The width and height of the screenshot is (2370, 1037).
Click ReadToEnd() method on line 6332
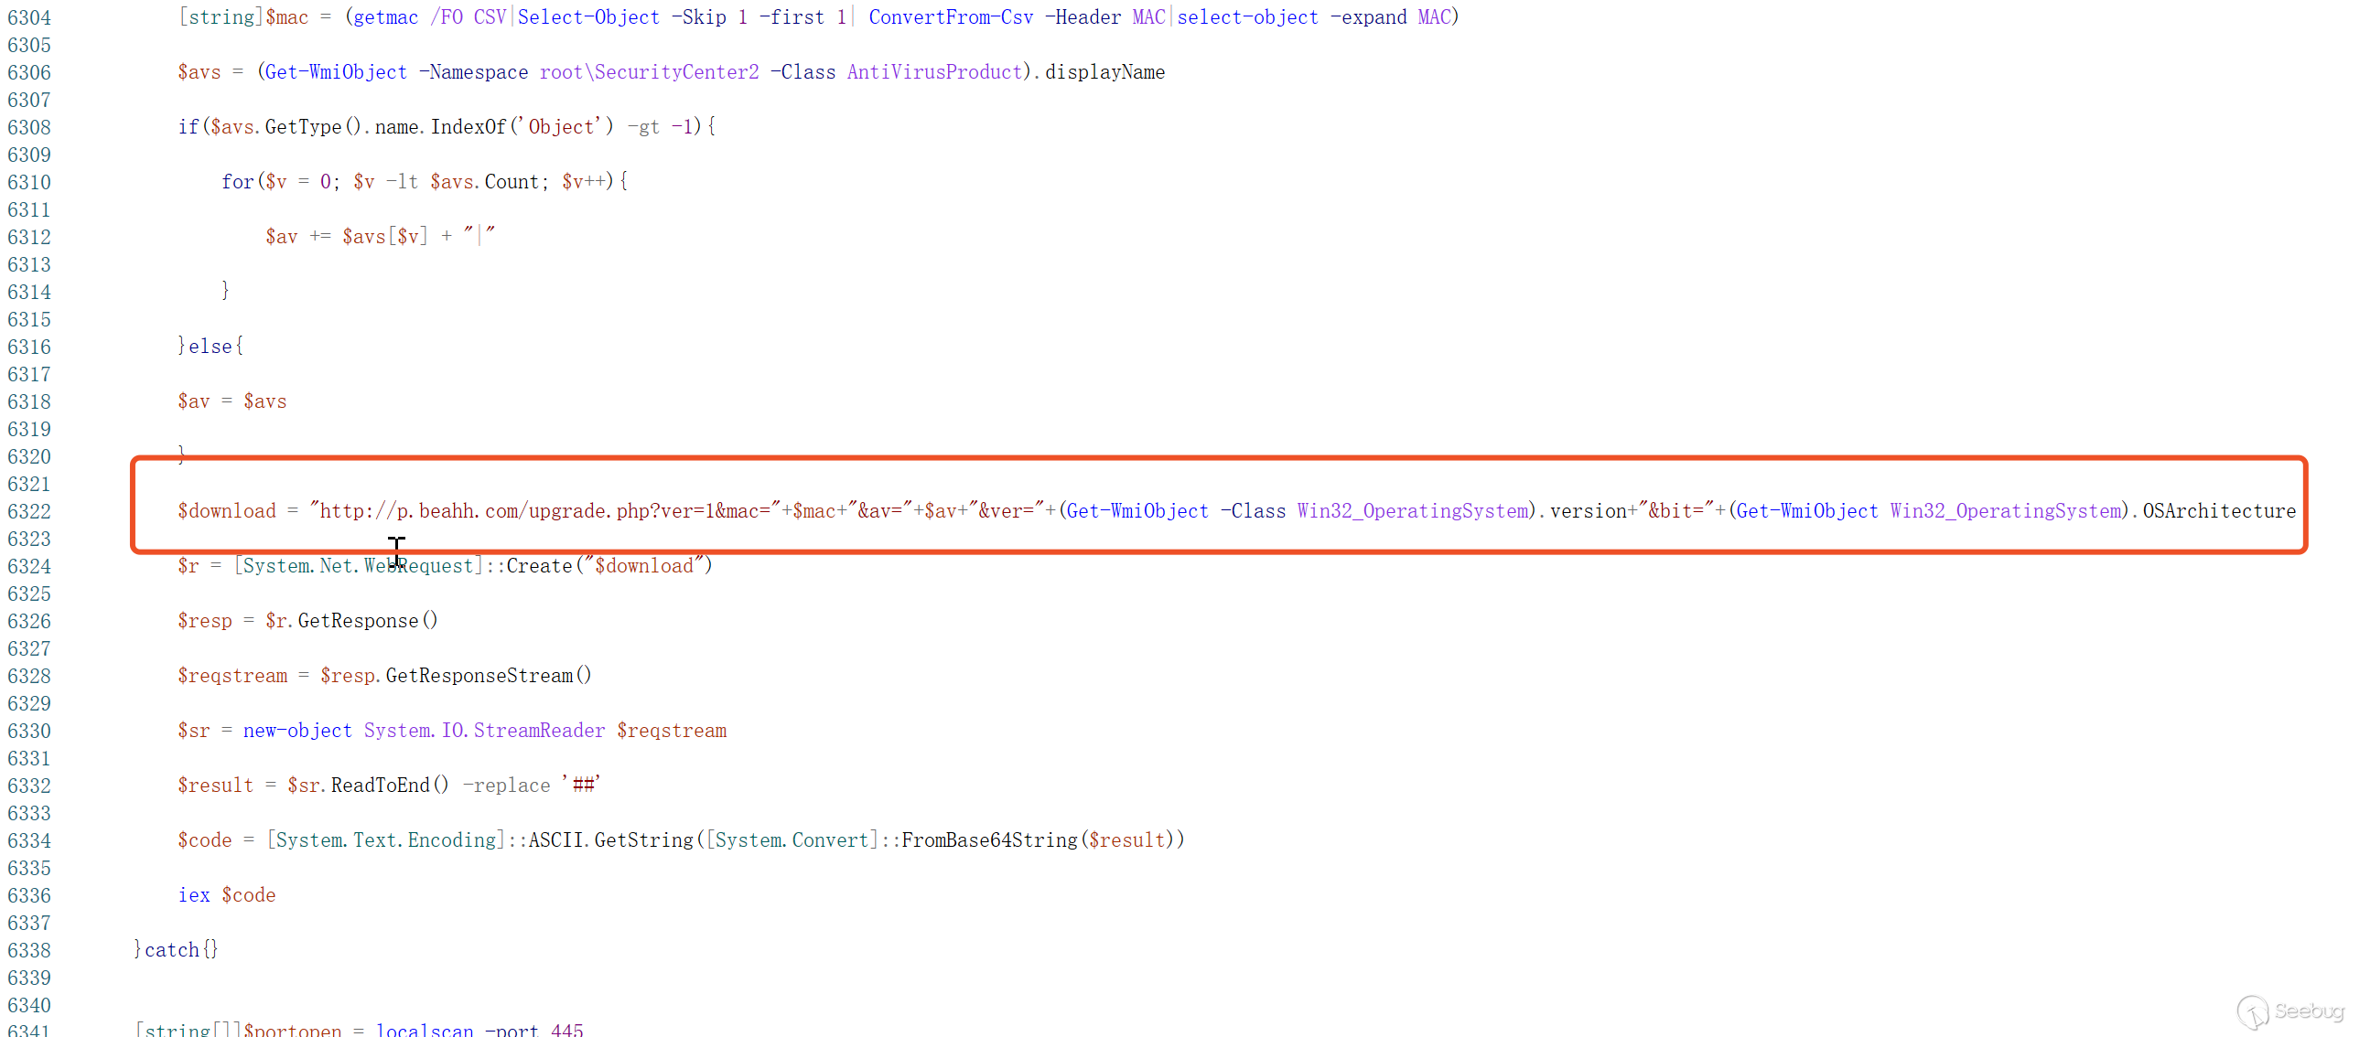389,786
